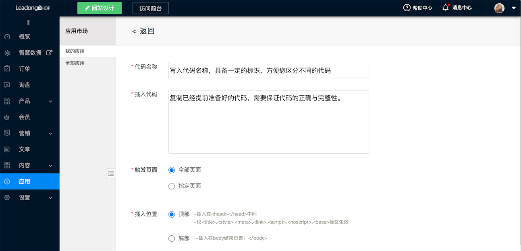Select 底部 as the insert position
Screen dimensions: 521x251
click(171, 238)
